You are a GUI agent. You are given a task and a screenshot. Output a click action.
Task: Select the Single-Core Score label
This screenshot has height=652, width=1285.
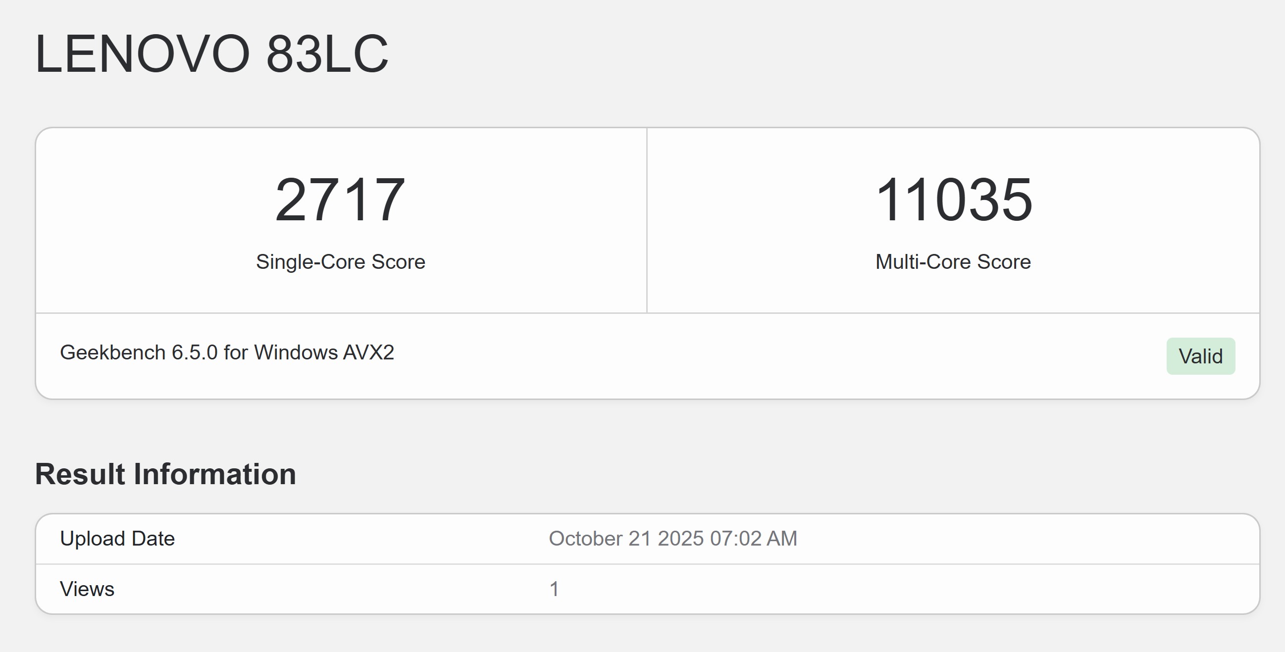340,262
